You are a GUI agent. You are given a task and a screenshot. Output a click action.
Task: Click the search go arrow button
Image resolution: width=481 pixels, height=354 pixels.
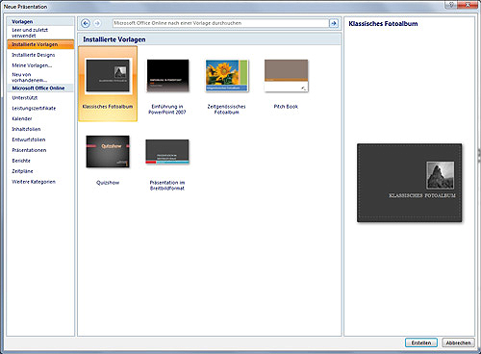pyautogui.click(x=334, y=23)
